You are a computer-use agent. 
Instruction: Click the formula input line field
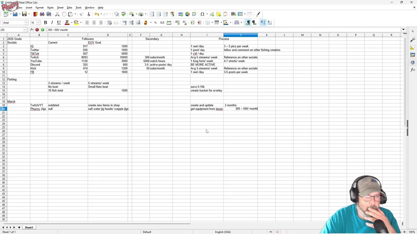[x=223, y=30]
